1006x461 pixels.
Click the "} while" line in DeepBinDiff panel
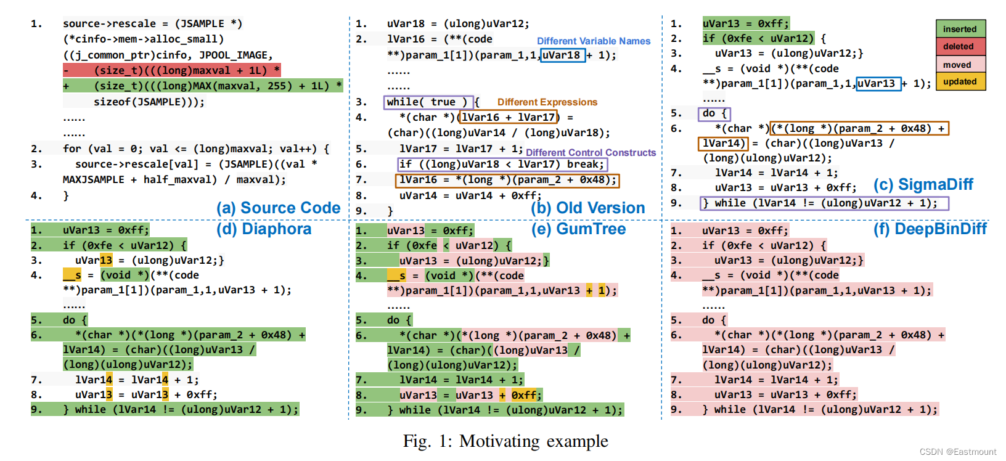820,409
